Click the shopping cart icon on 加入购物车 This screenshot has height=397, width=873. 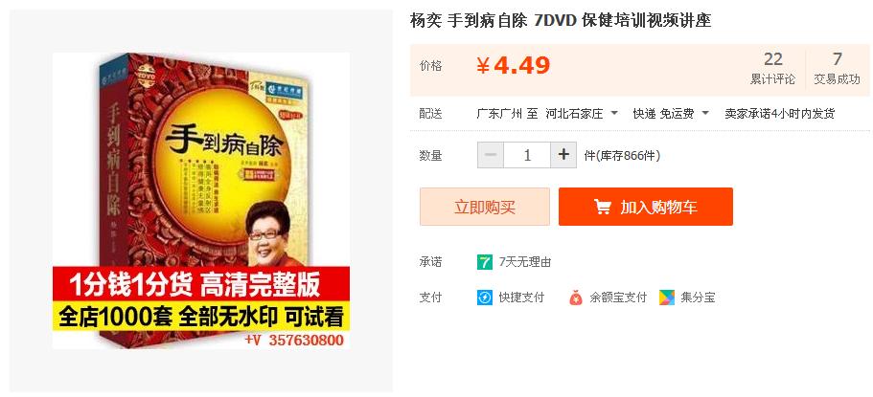(x=603, y=208)
